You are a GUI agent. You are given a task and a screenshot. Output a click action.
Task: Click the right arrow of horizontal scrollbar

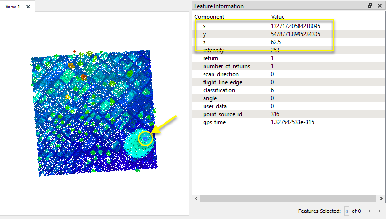[x=381, y=198]
